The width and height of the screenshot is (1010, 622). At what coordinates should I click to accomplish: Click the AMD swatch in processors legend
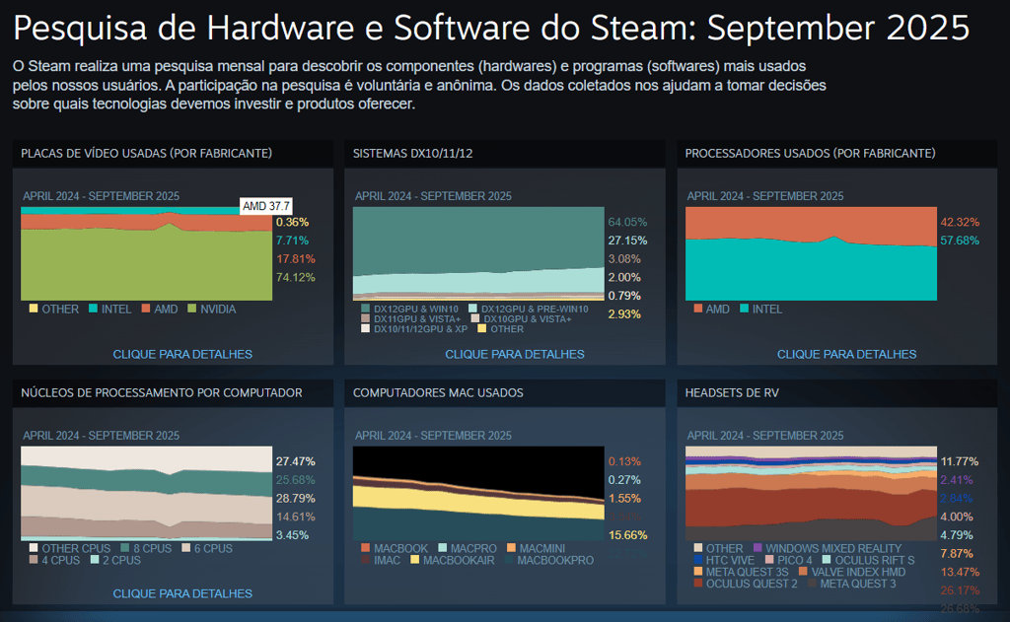point(697,309)
